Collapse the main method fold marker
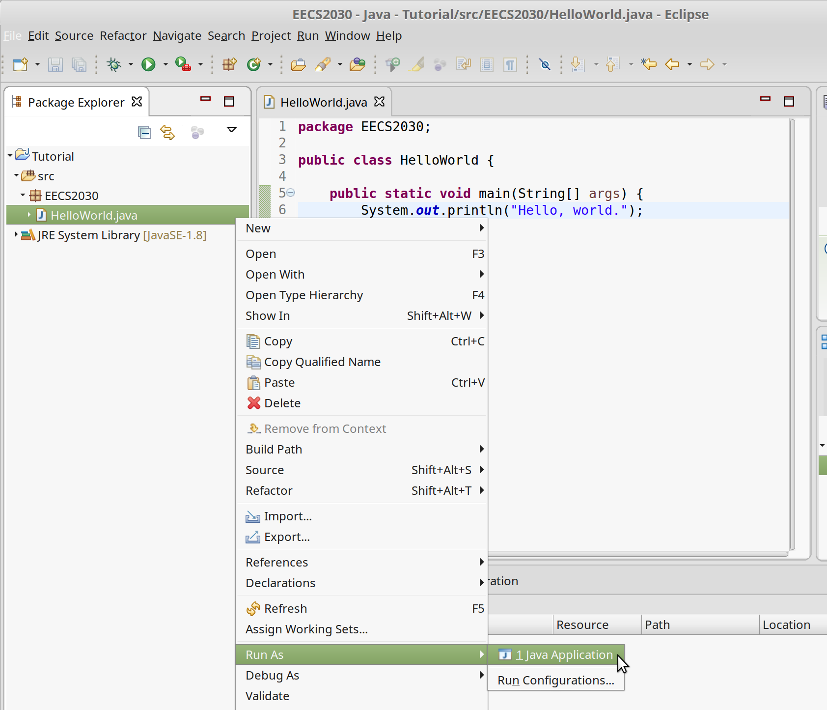The height and width of the screenshot is (710, 827). [291, 193]
